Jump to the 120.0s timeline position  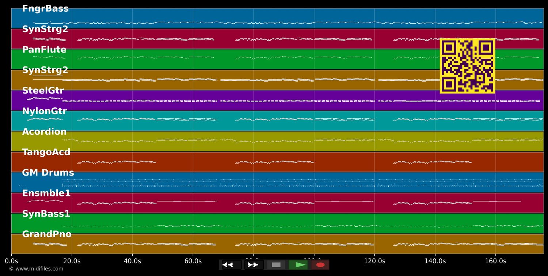(375, 261)
